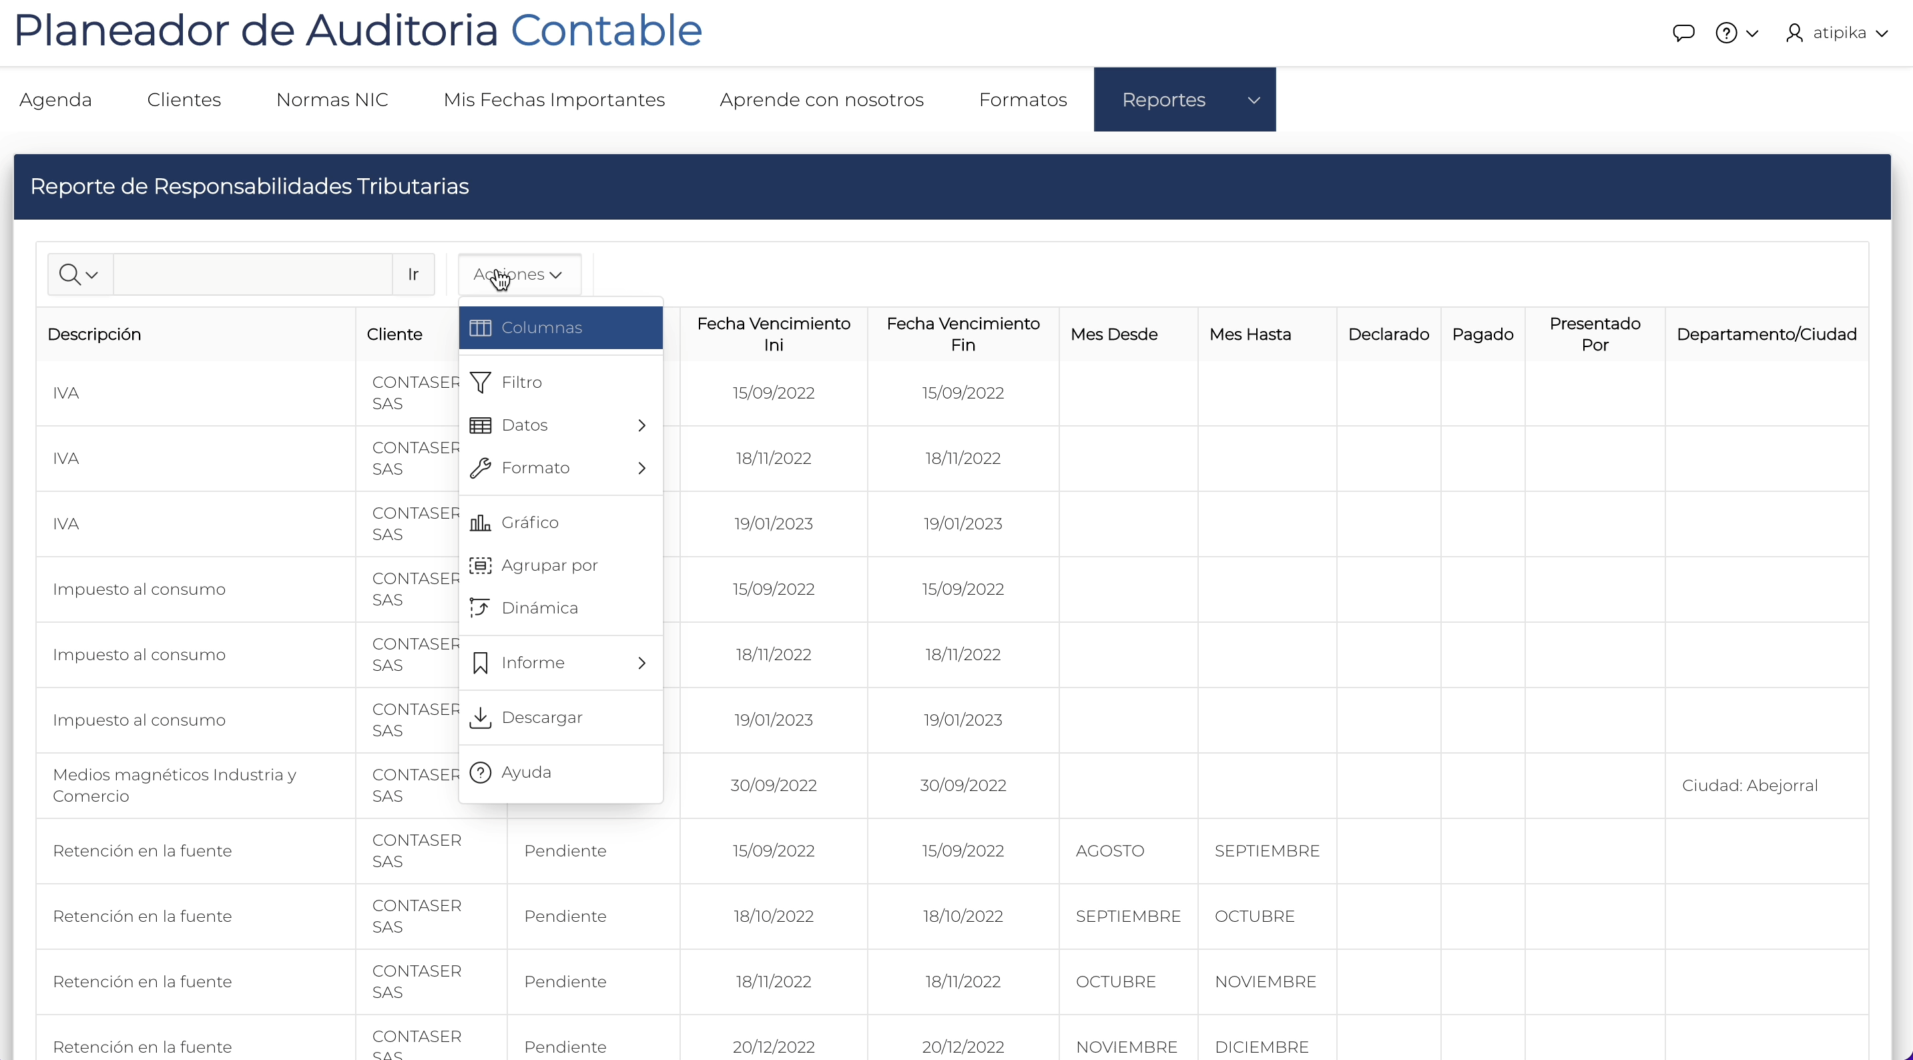Viewport: 1913px width, 1060px height.
Task: Click the Departamento/Ciudad column header
Action: tap(1767, 334)
